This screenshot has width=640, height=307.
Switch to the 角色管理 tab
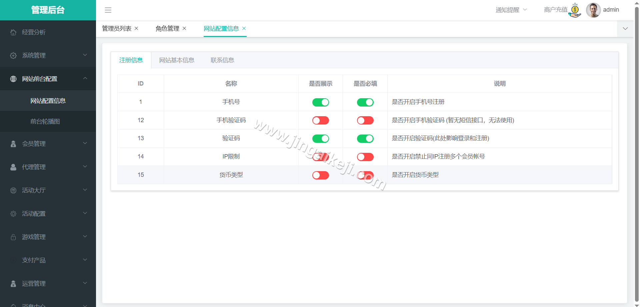167,29
